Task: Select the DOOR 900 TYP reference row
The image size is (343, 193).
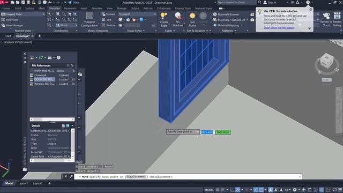Action: [53, 79]
